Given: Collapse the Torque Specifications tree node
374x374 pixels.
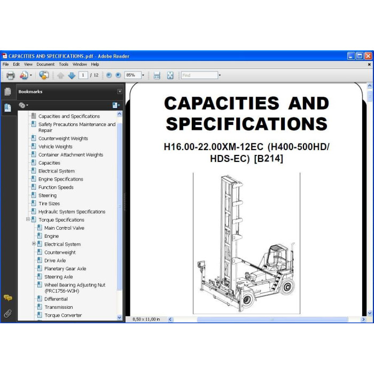Looking at the screenshot, I should point(28,219).
